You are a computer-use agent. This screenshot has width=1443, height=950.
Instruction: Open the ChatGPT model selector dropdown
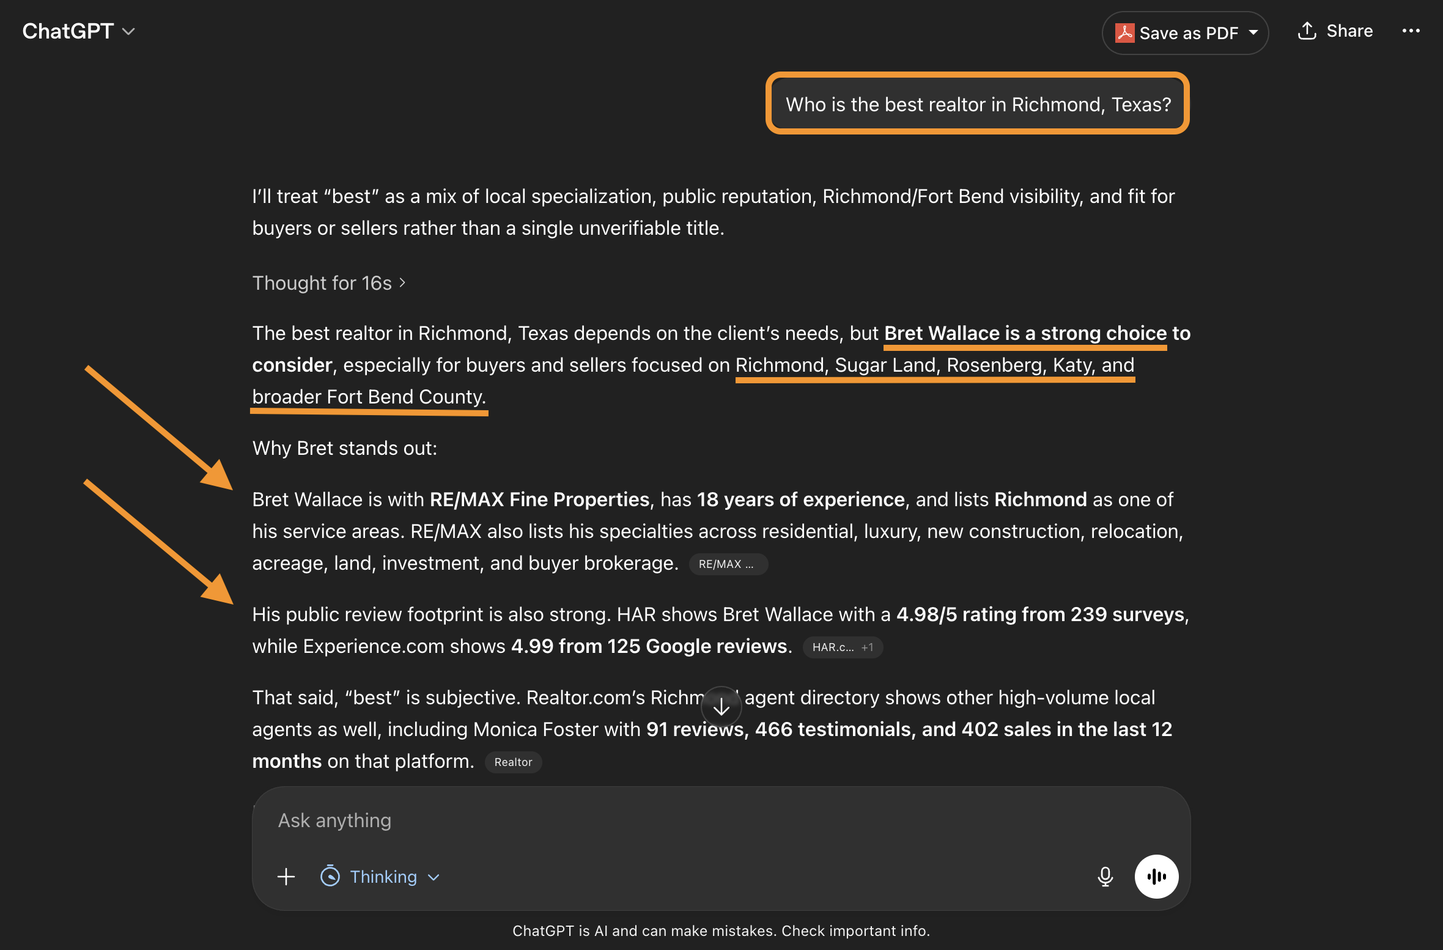(x=78, y=31)
